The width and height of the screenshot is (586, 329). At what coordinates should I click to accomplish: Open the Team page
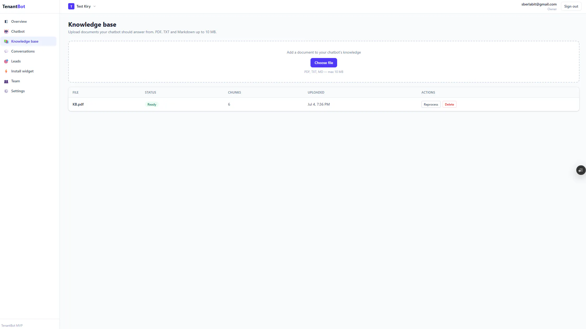click(28, 81)
